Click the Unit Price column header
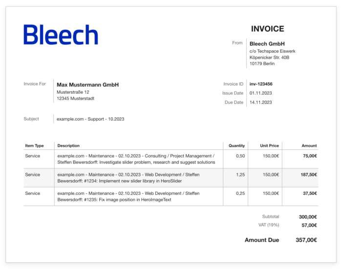 [x=269, y=145]
